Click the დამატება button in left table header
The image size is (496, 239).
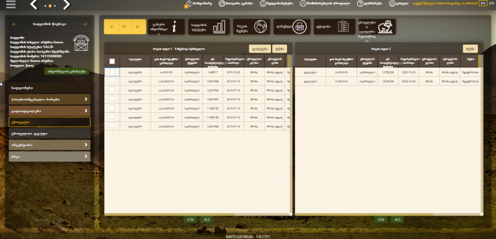click(x=260, y=49)
